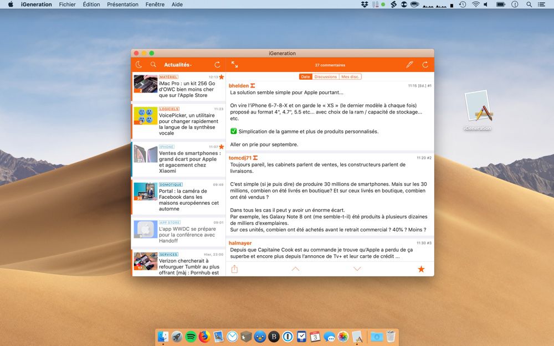Open search in the Actualités news list
This screenshot has width=554, height=346.
153,65
